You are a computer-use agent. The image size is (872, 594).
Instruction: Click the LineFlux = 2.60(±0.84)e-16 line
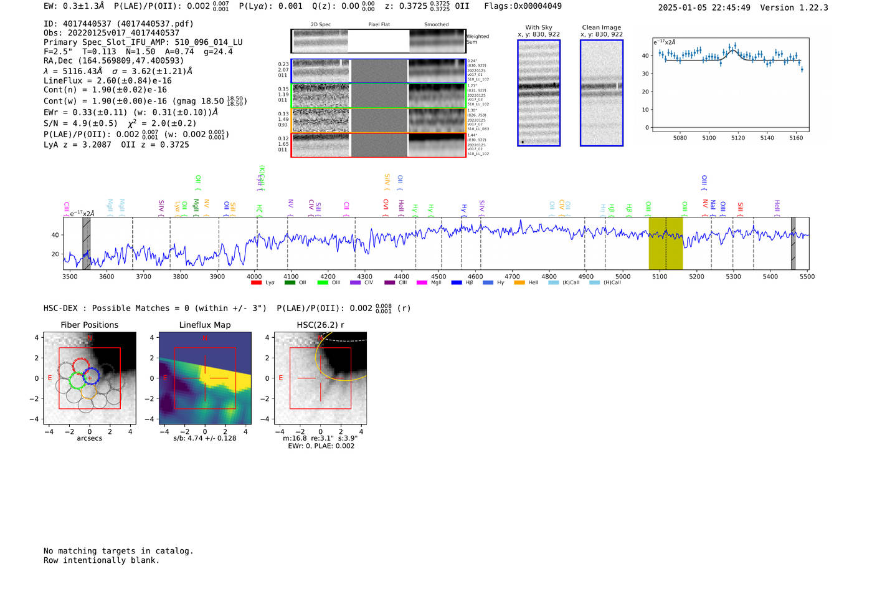tap(107, 81)
